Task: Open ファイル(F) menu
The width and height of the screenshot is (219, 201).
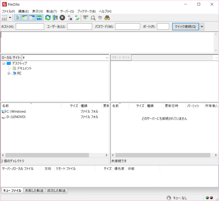Action: click(8, 11)
